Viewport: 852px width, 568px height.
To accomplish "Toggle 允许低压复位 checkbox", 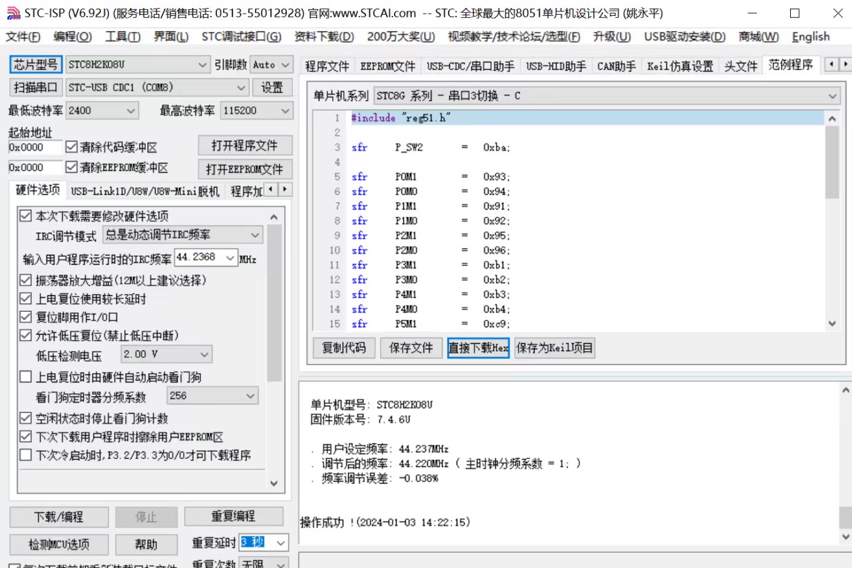I will point(26,336).
